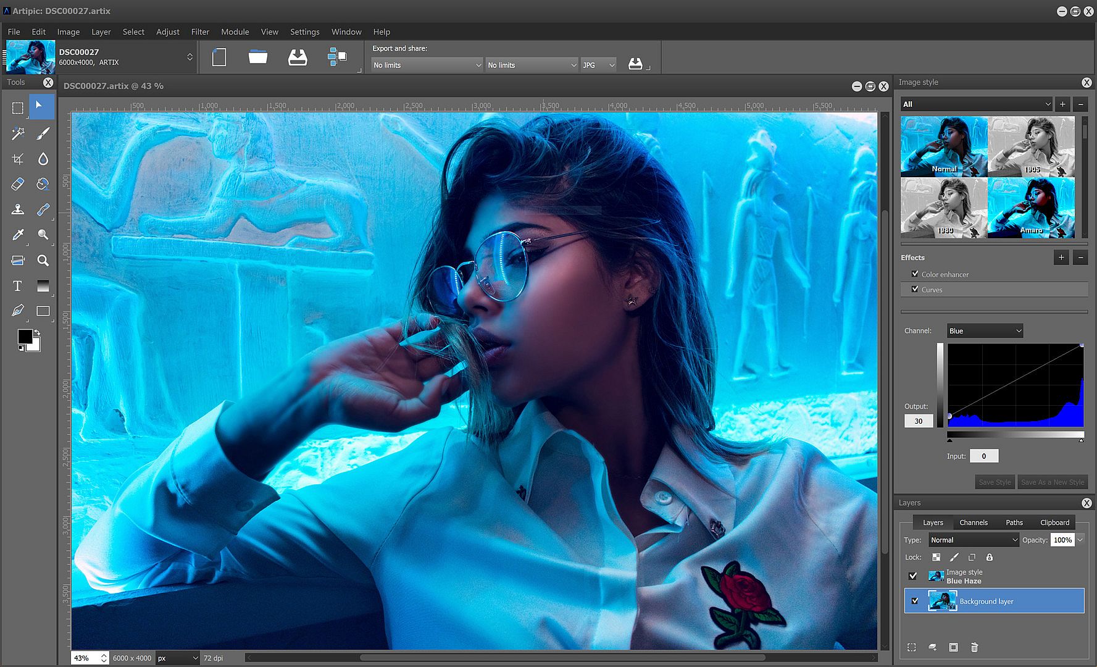Uncheck the Curves effect
Image resolution: width=1097 pixels, height=667 pixels.
pyautogui.click(x=915, y=289)
